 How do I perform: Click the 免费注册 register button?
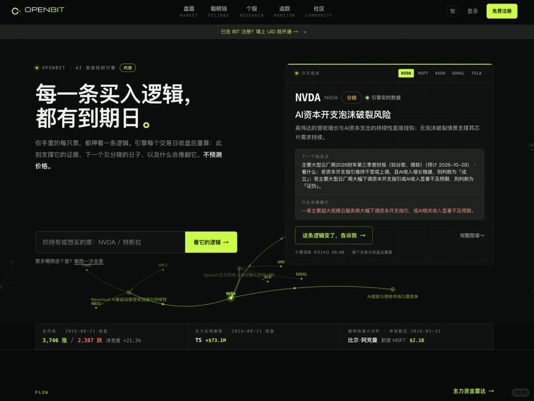coord(502,12)
